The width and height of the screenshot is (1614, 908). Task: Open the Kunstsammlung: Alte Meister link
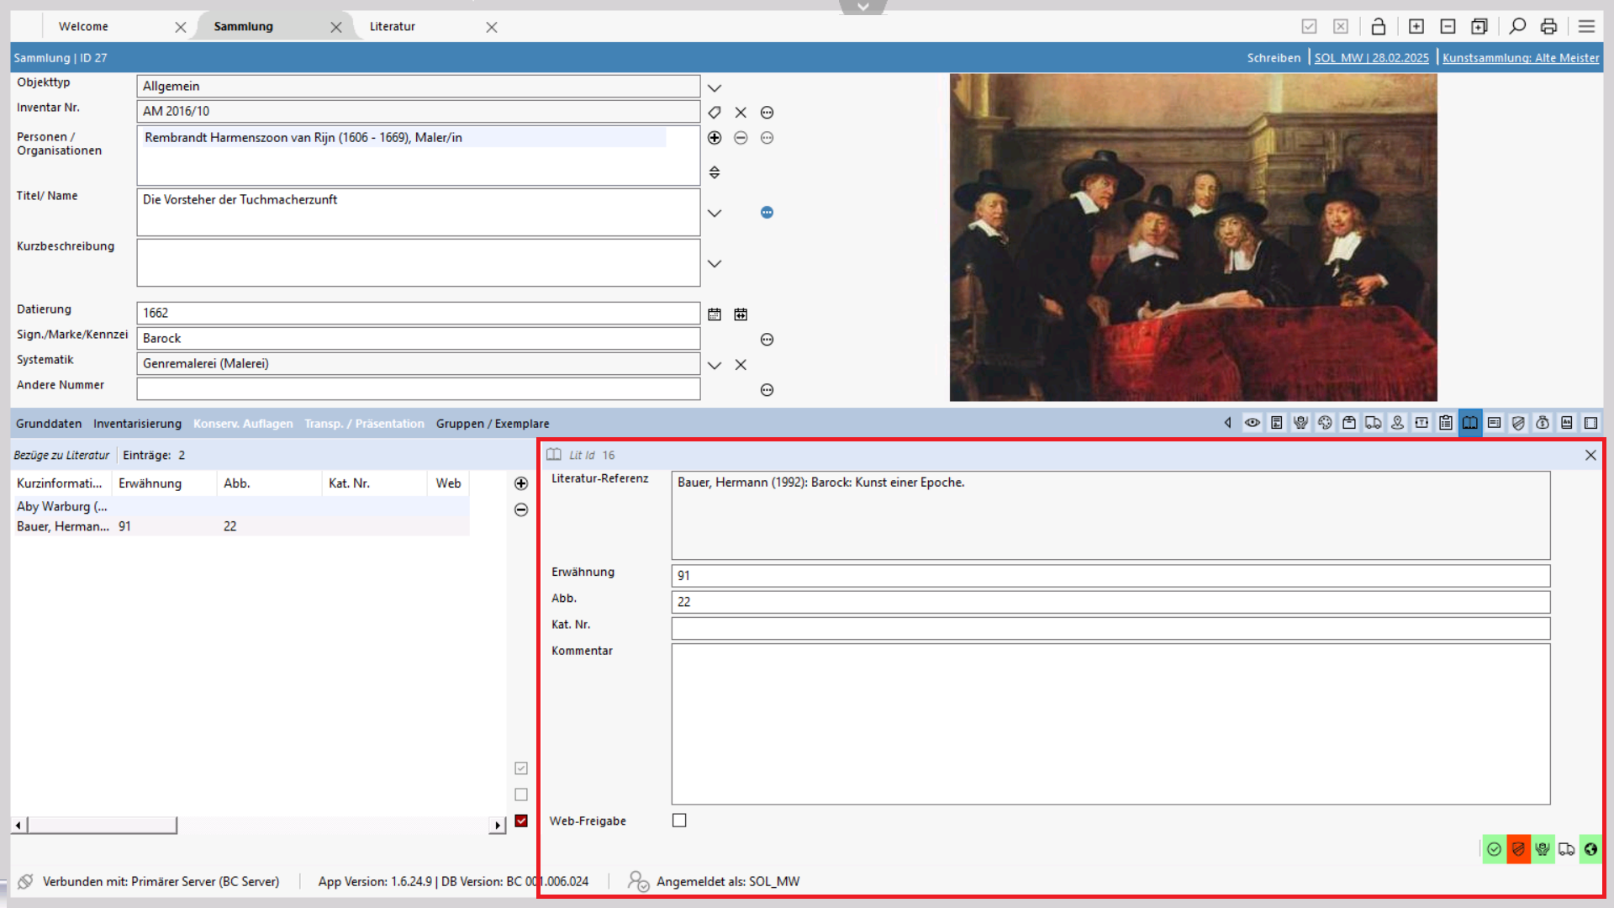[x=1521, y=58]
